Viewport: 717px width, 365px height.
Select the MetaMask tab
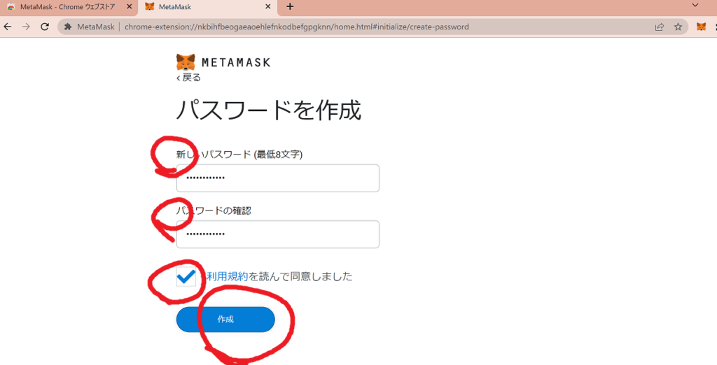(x=207, y=7)
